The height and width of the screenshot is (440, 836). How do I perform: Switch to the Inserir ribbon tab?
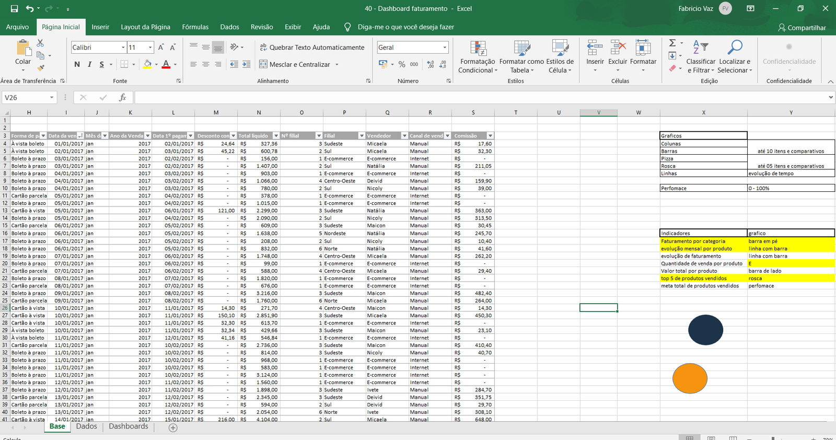[100, 27]
